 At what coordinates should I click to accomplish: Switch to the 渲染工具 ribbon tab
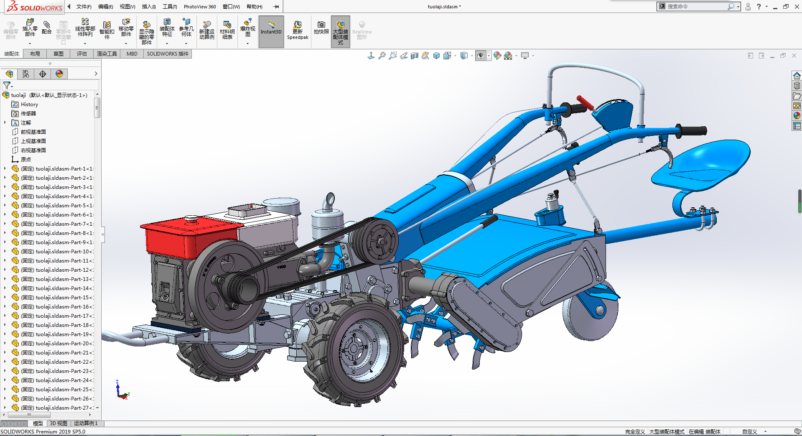point(107,54)
